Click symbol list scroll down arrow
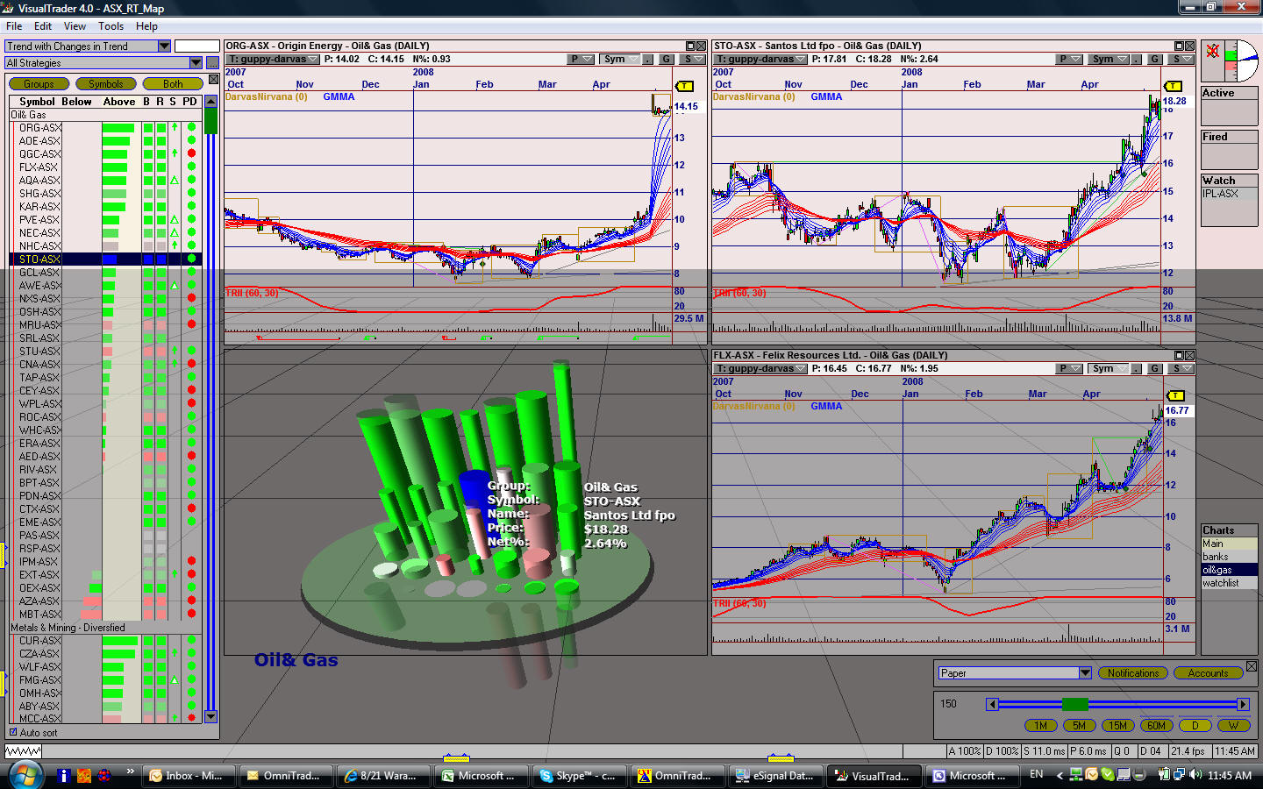 tap(210, 716)
